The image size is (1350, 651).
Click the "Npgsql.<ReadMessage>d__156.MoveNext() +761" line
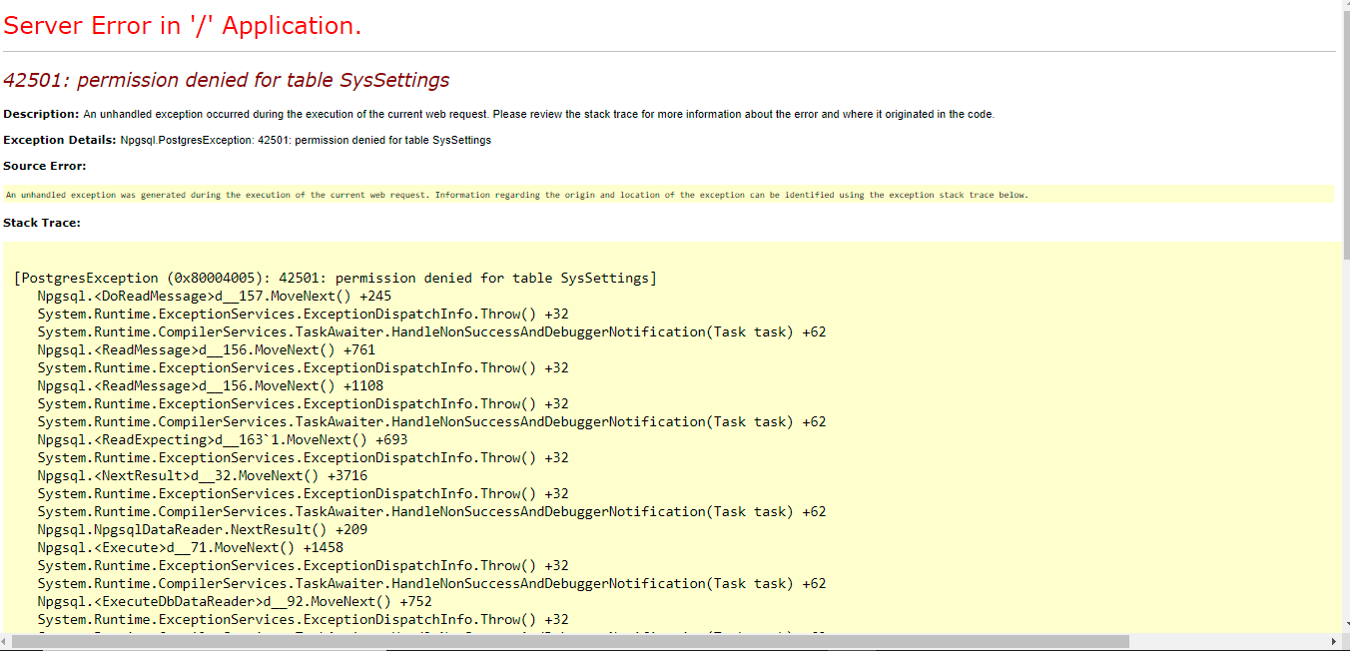tap(207, 349)
